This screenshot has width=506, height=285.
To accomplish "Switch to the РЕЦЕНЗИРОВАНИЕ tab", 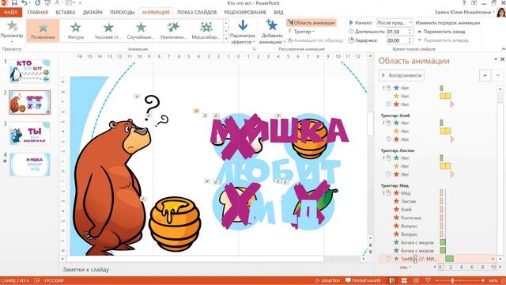I will [x=245, y=13].
